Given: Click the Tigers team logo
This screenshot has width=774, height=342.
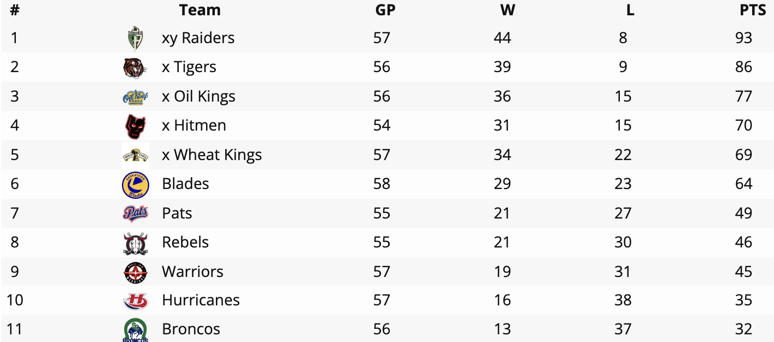Looking at the screenshot, I should (135, 68).
